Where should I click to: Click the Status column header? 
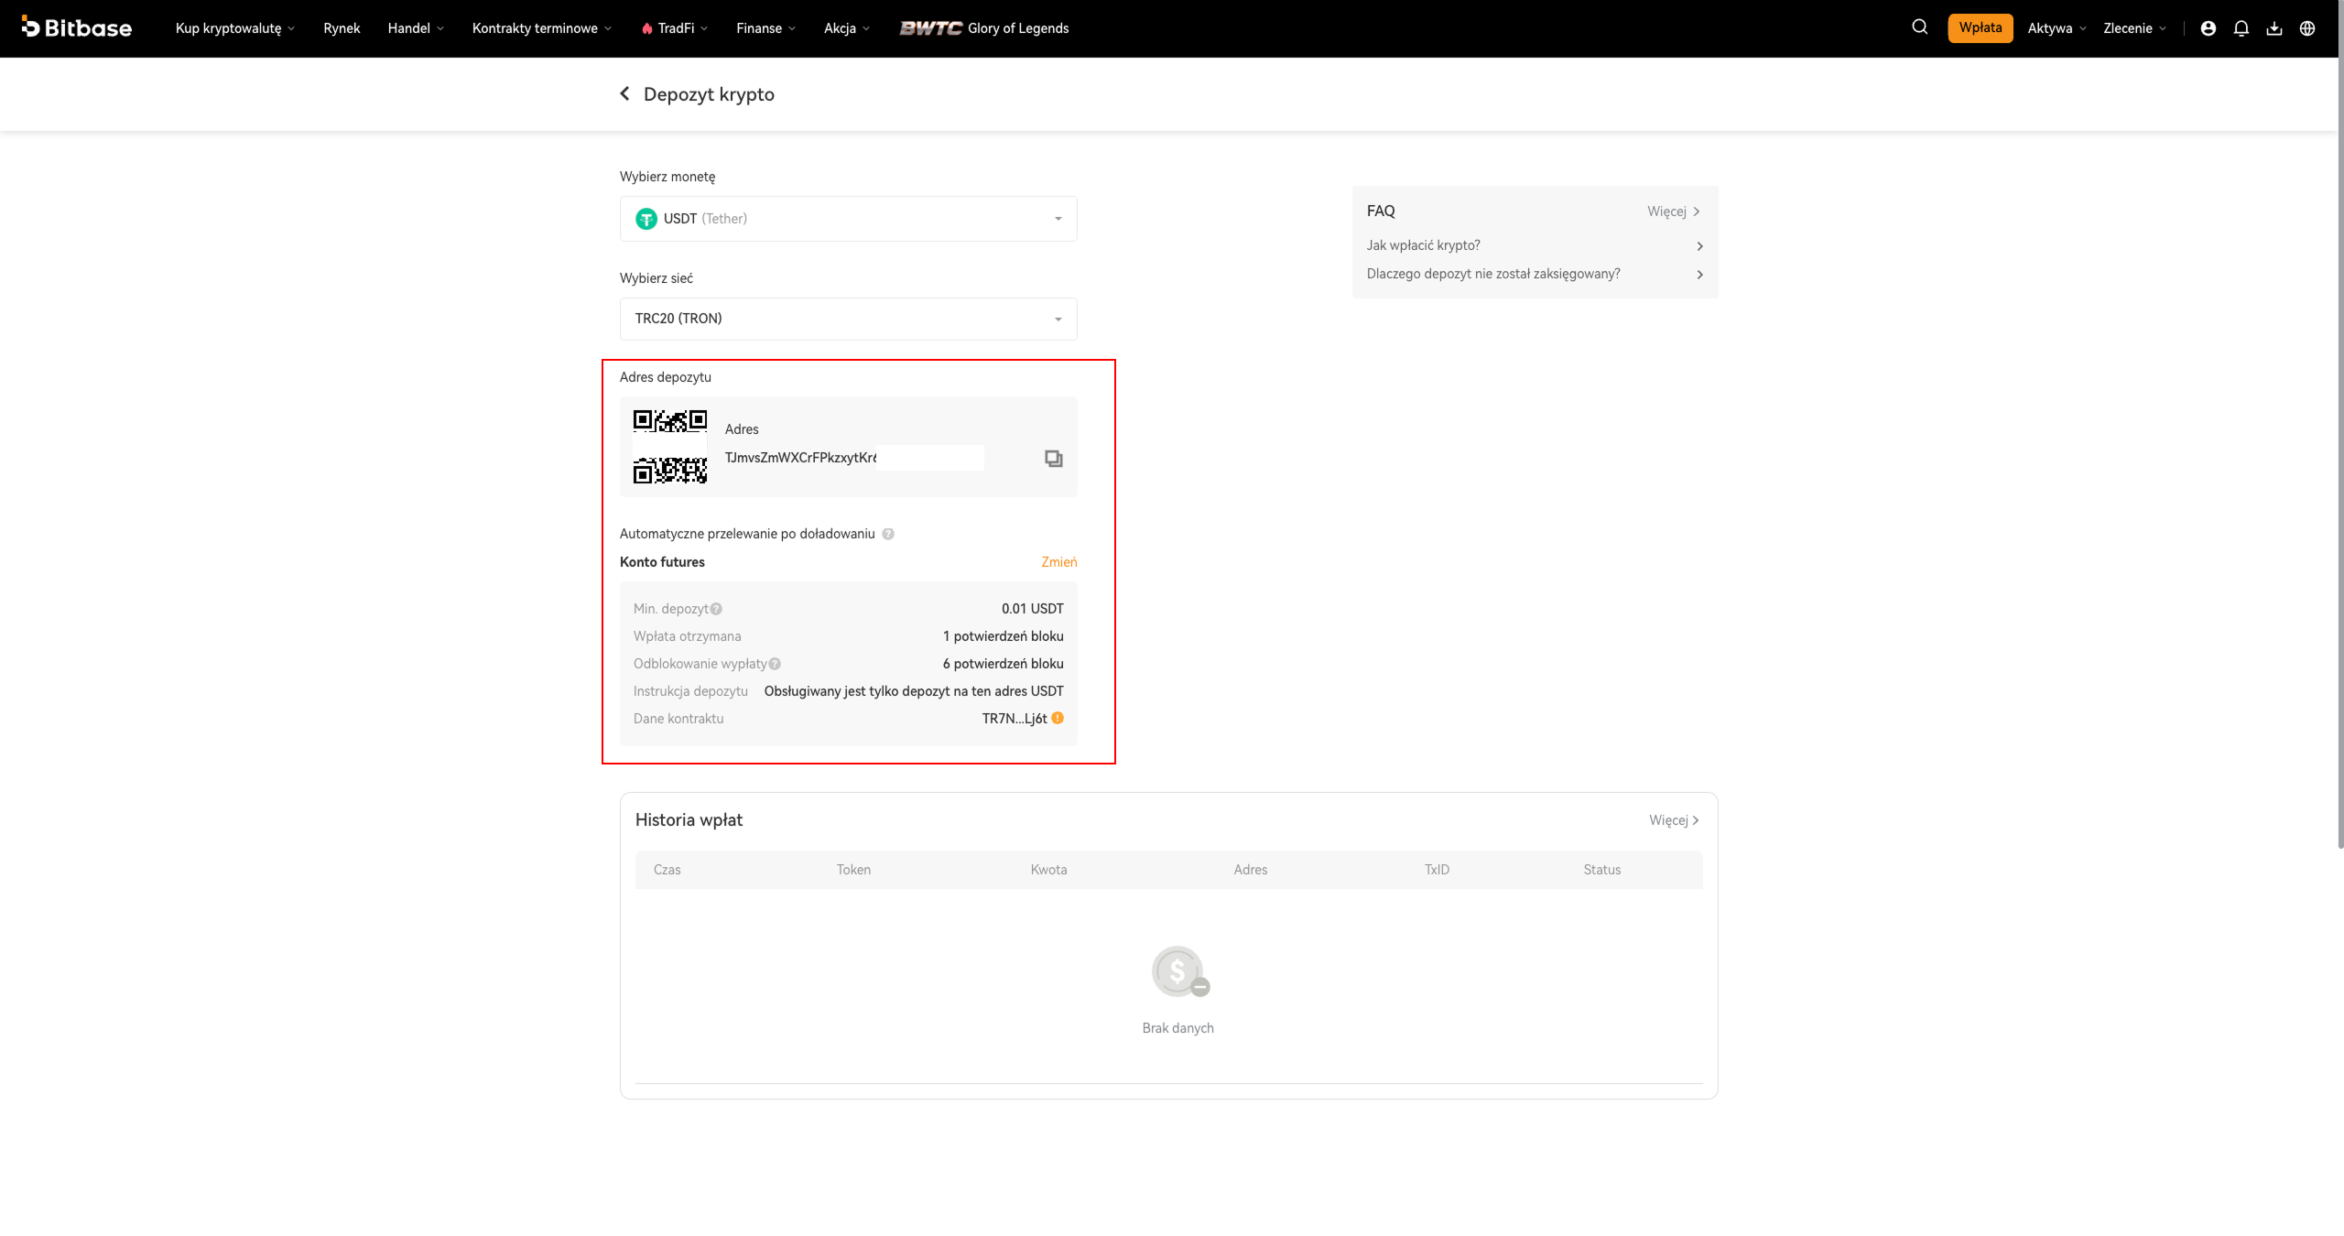pos(1602,870)
